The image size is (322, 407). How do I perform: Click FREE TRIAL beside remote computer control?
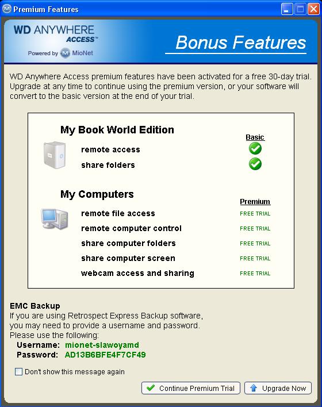pos(255,229)
